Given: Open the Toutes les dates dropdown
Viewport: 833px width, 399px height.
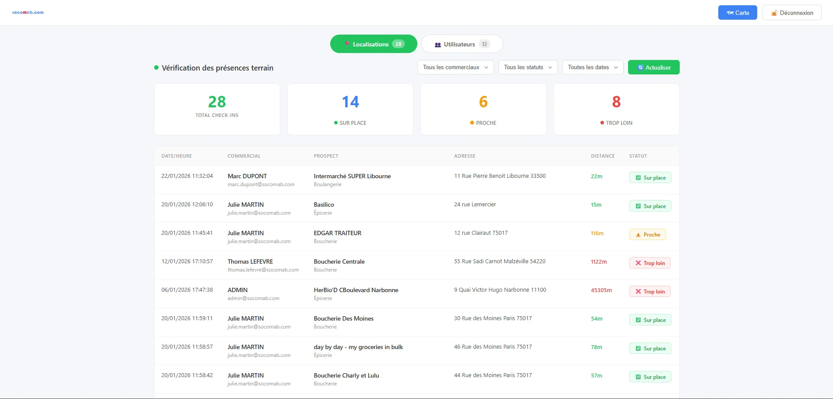Looking at the screenshot, I should (x=593, y=67).
